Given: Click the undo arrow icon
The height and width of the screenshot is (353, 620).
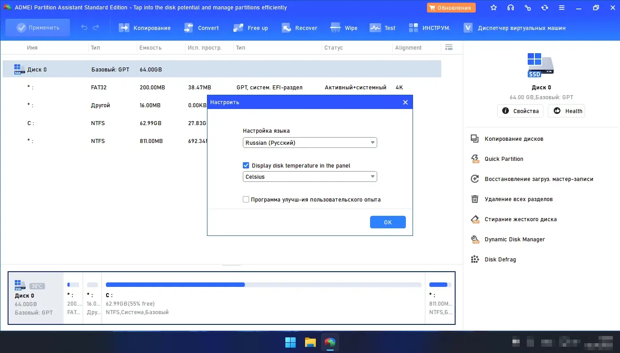Looking at the screenshot, I should click(84, 28).
